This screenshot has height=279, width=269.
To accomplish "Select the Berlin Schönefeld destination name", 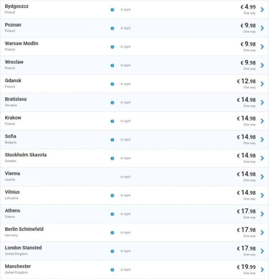I will 24,229.
